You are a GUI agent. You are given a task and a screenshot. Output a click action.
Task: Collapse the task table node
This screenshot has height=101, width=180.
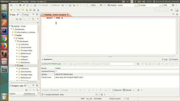16,65
